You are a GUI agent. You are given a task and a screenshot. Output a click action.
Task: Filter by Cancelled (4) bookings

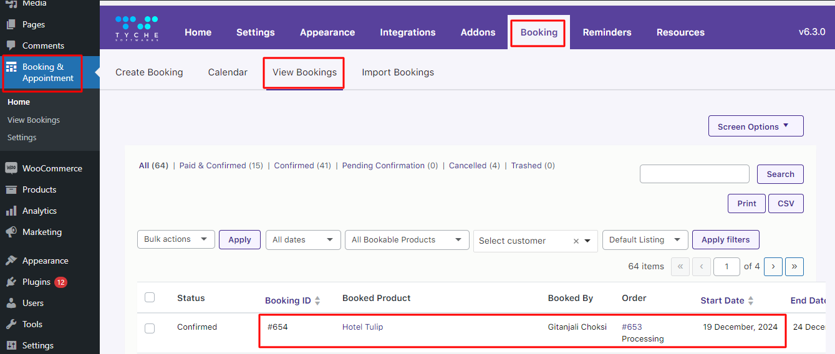(475, 166)
